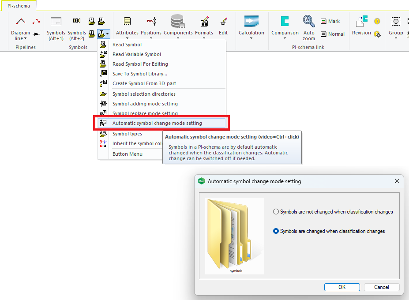Expand the Positions dropdown
Image resolution: width=409 pixels, height=300 pixels.
pos(151,38)
